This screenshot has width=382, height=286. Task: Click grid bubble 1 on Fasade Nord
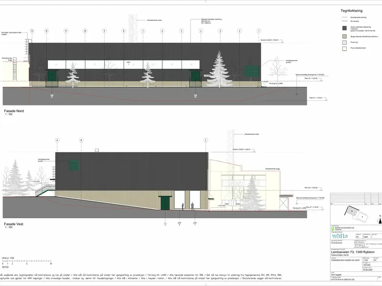259,31
